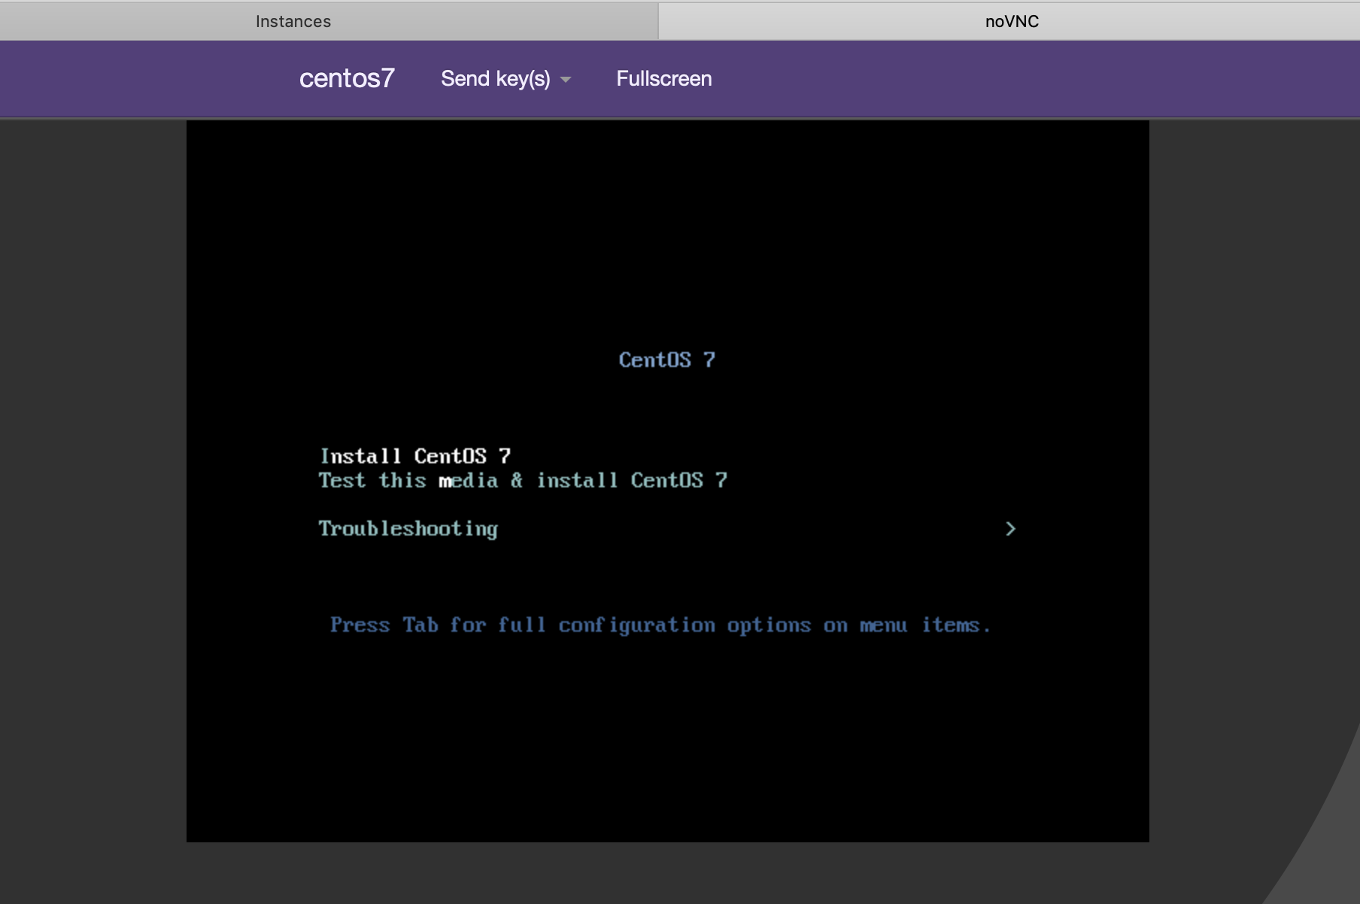This screenshot has width=1360, height=904.
Task: Switch to the noVNC tab
Action: [x=1011, y=21]
